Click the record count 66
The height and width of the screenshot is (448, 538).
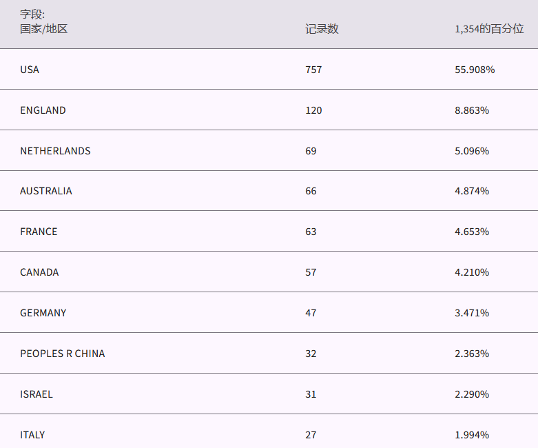[x=311, y=191]
